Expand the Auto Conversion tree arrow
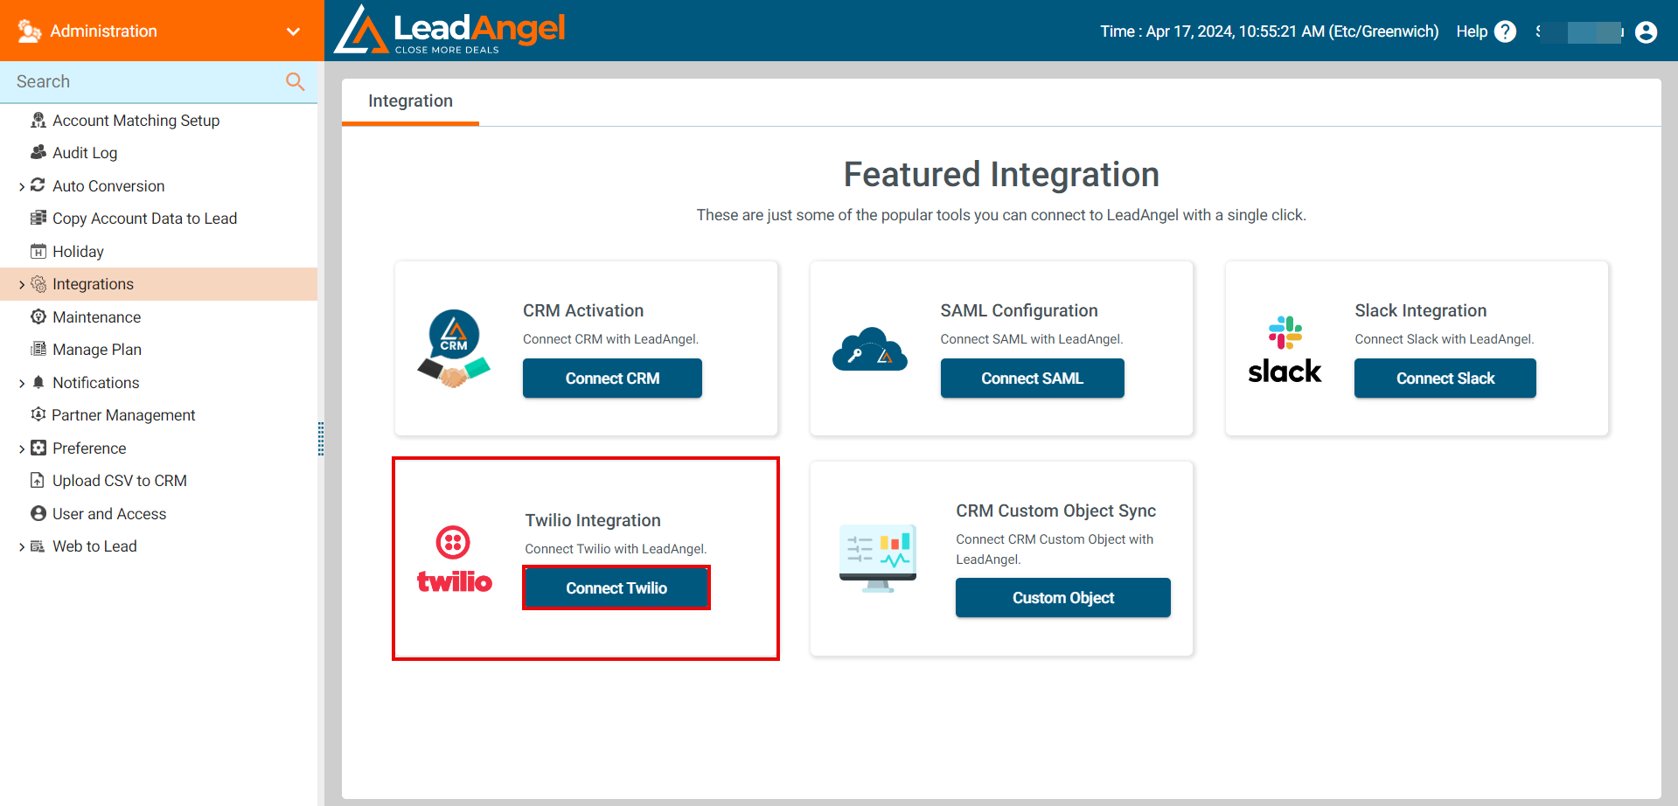 click(x=22, y=186)
